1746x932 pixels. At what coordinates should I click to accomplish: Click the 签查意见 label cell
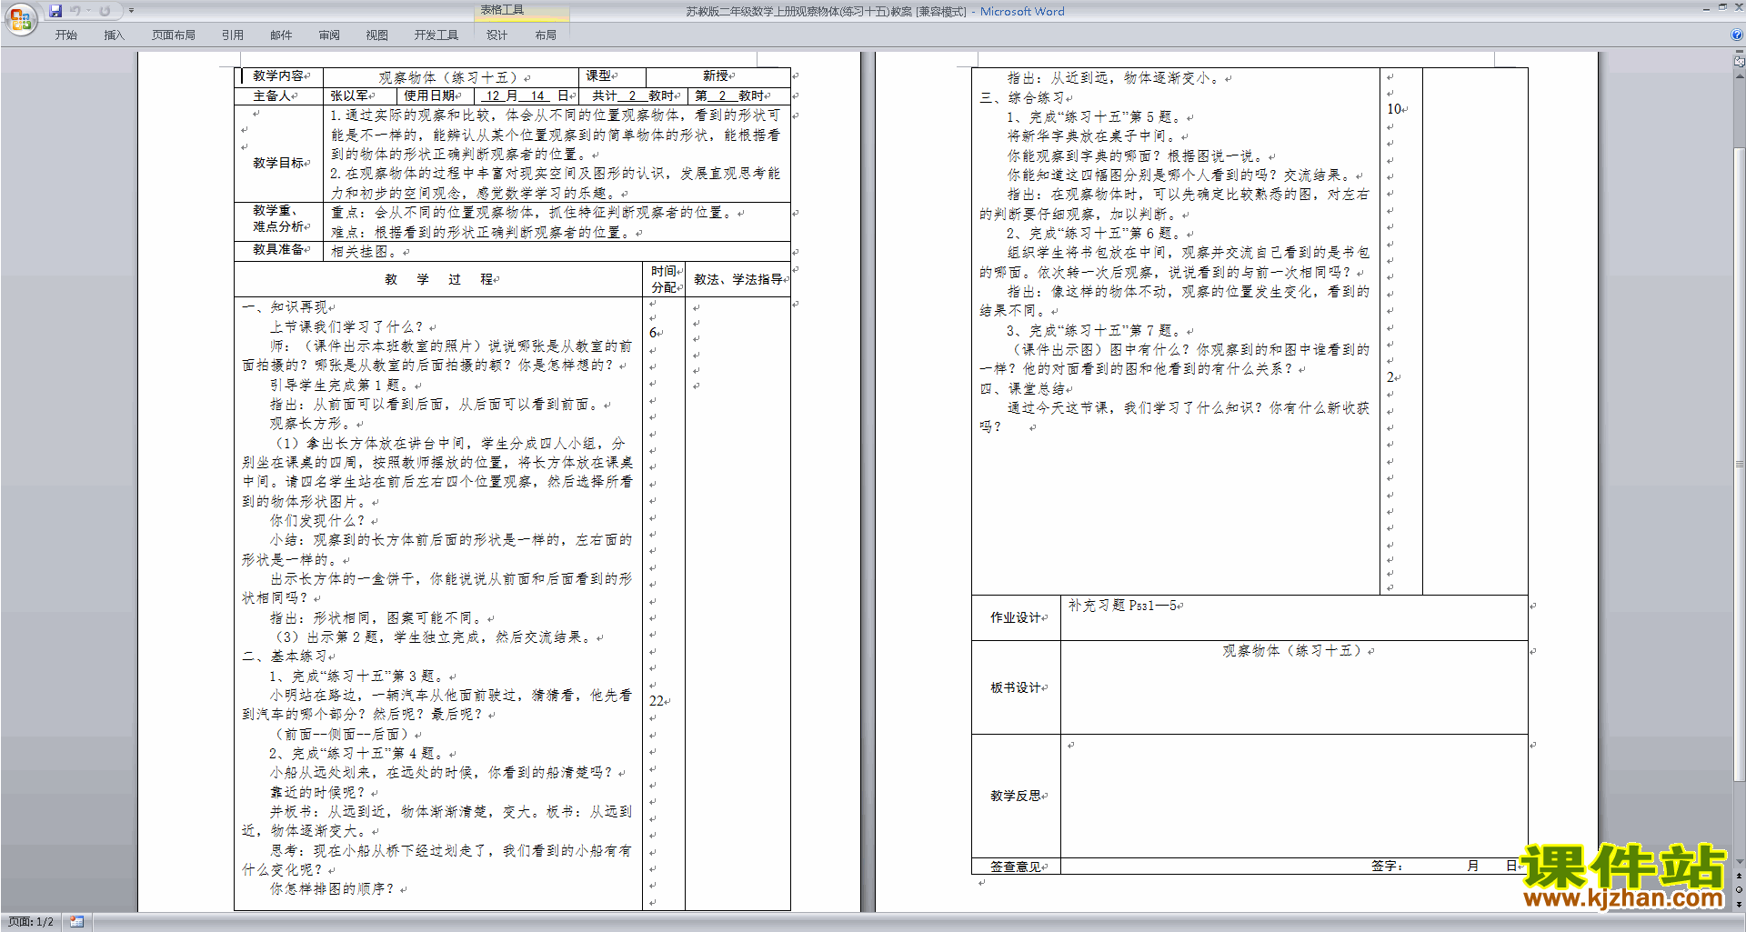coord(1016,867)
